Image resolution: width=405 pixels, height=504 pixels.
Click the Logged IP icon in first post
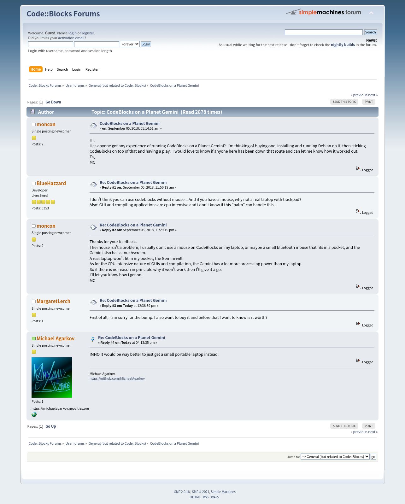tap(359, 169)
